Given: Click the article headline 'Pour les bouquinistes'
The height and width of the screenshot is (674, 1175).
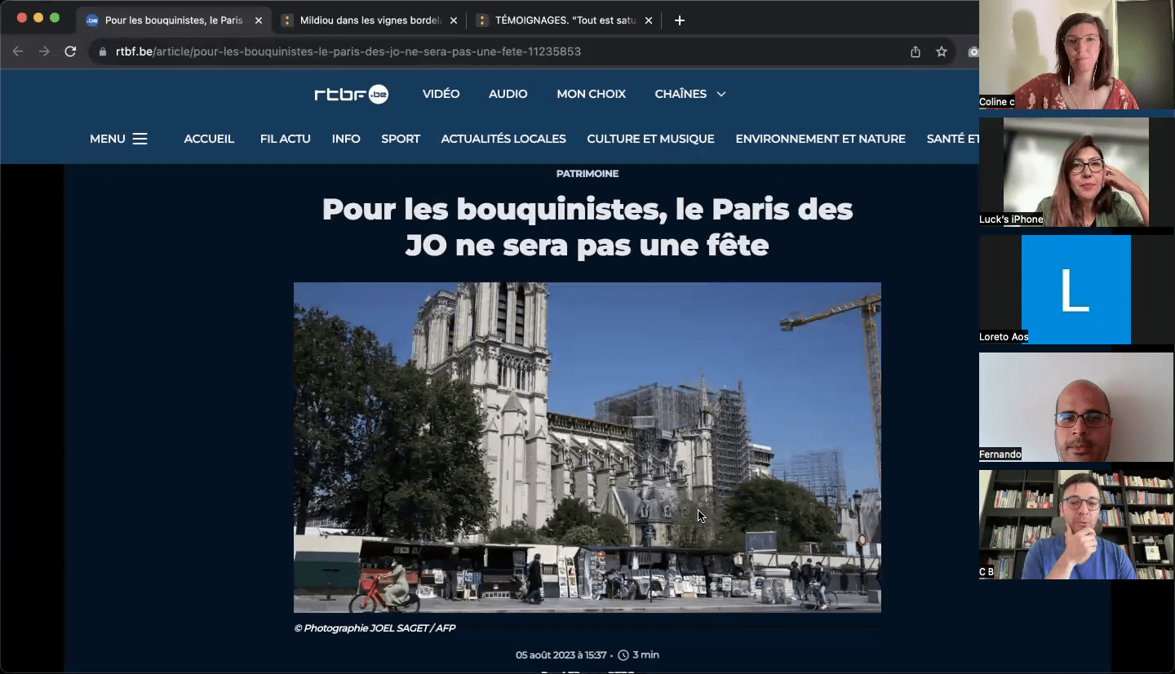Looking at the screenshot, I should coord(587,227).
